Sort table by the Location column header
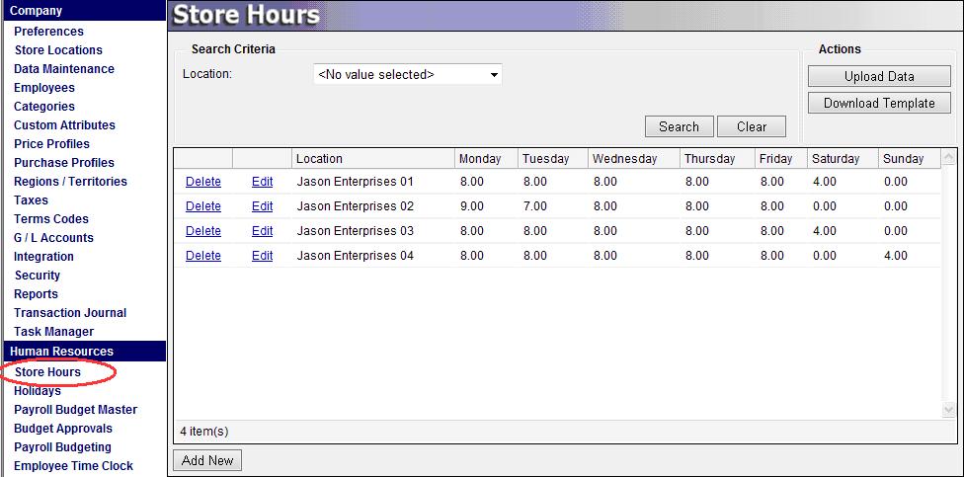This screenshot has width=964, height=477. tap(320, 159)
